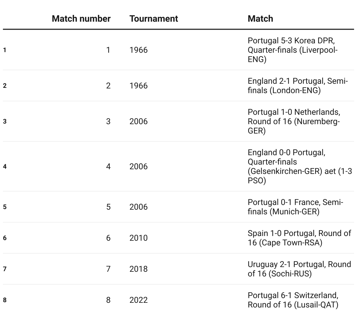Select the Portugal 6-1 Switzerland match cell
This screenshot has width=357, height=318.
[293, 300]
